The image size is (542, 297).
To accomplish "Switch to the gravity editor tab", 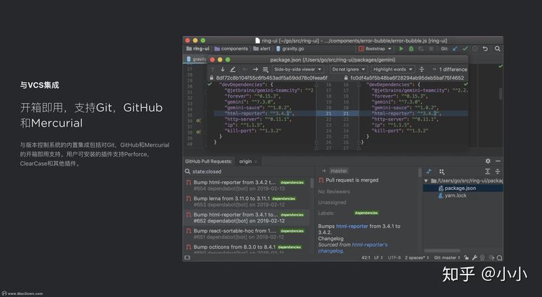I will (x=196, y=59).
